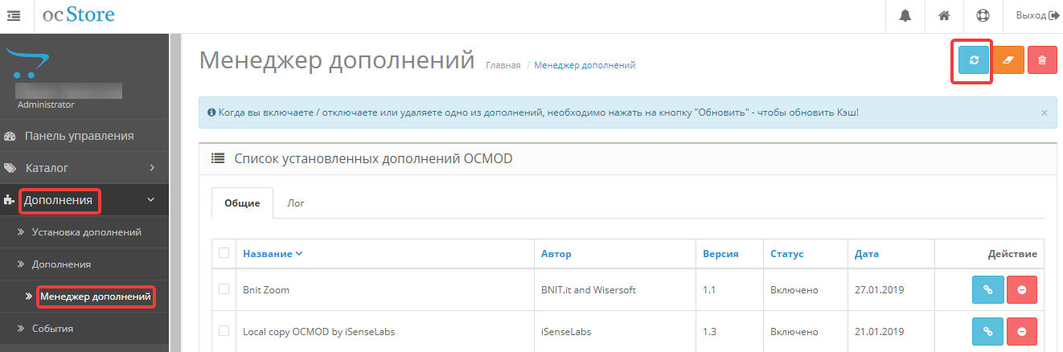Collapse the Дополнения sidebar menu
The height and width of the screenshot is (352, 1063).
(x=84, y=200)
